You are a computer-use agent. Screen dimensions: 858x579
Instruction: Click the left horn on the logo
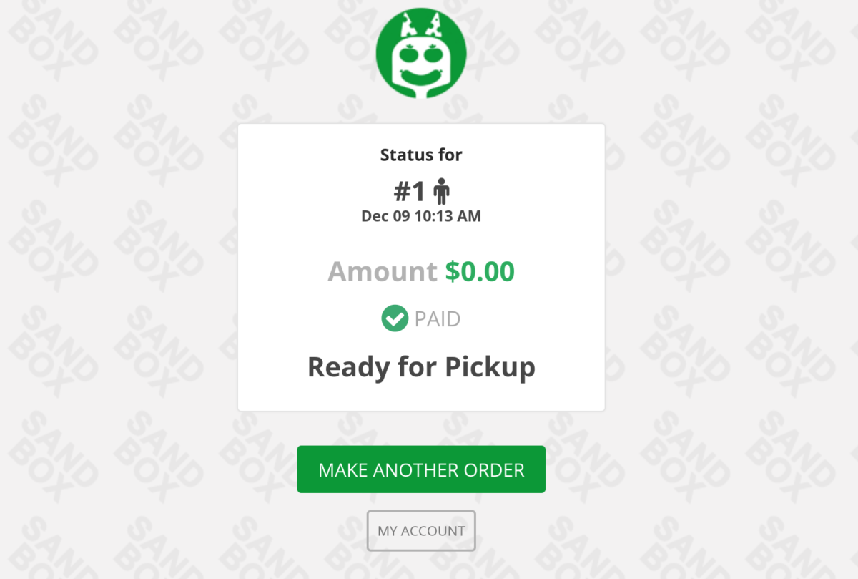[410, 26]
